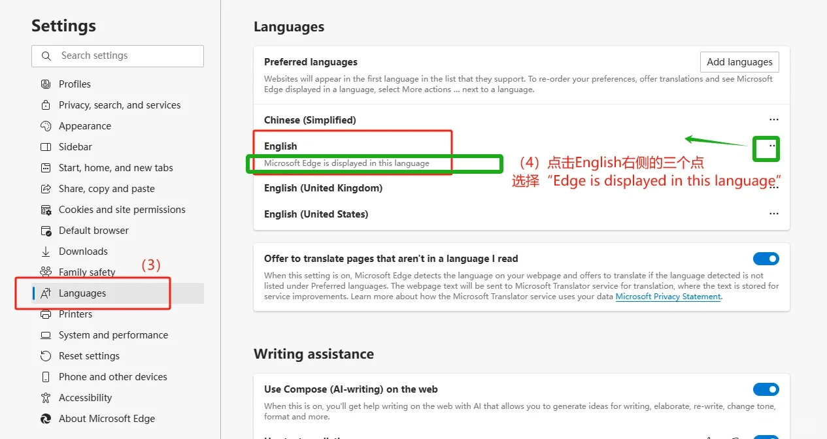Click the Downloads arrow icon
This screenshot has height=439, width=827.
[x=45, y=251]
